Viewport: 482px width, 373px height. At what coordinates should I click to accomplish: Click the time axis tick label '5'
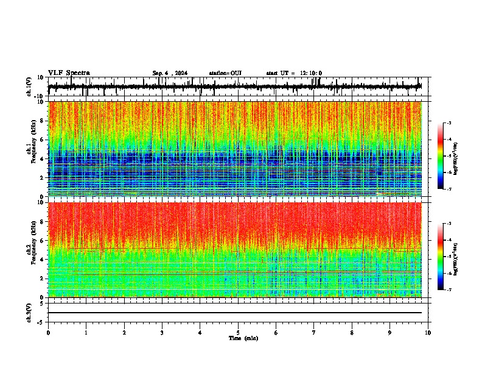(x=238, y=333)
